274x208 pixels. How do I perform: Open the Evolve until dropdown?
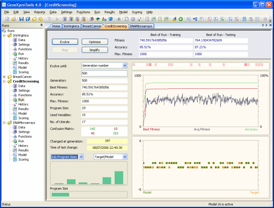pyautogui.click(x=124, y=65)
